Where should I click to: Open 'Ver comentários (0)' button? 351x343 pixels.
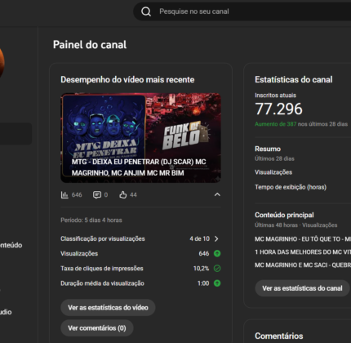tap(97, 328)
